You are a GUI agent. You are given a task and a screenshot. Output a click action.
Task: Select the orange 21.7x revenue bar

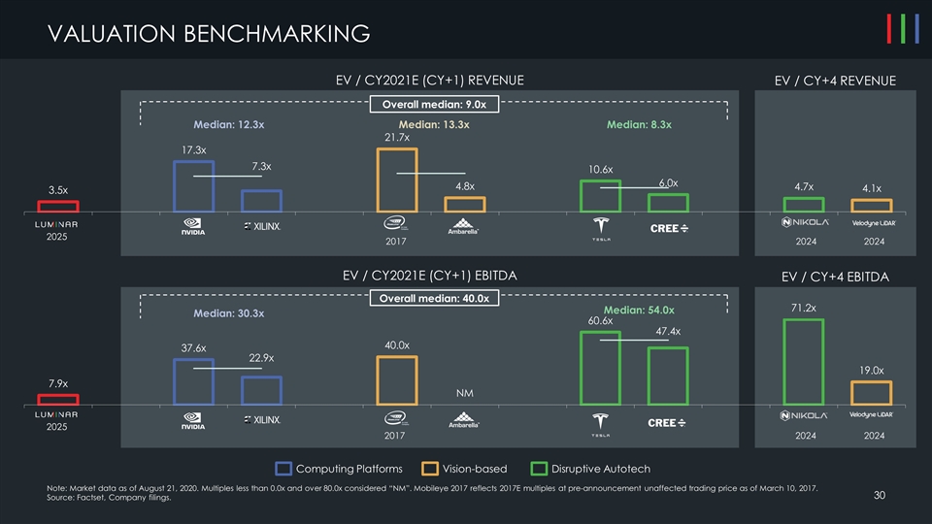[396, 180]
